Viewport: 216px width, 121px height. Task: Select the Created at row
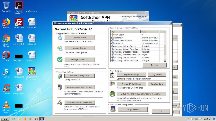click(137, 43)
